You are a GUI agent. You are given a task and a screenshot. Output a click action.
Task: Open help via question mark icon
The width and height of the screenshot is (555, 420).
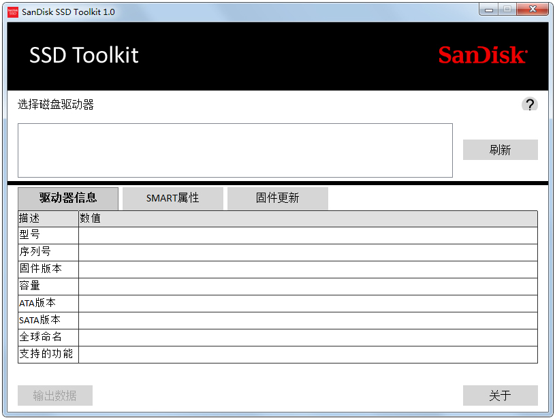pyautogui.click(x=530, y=104)
